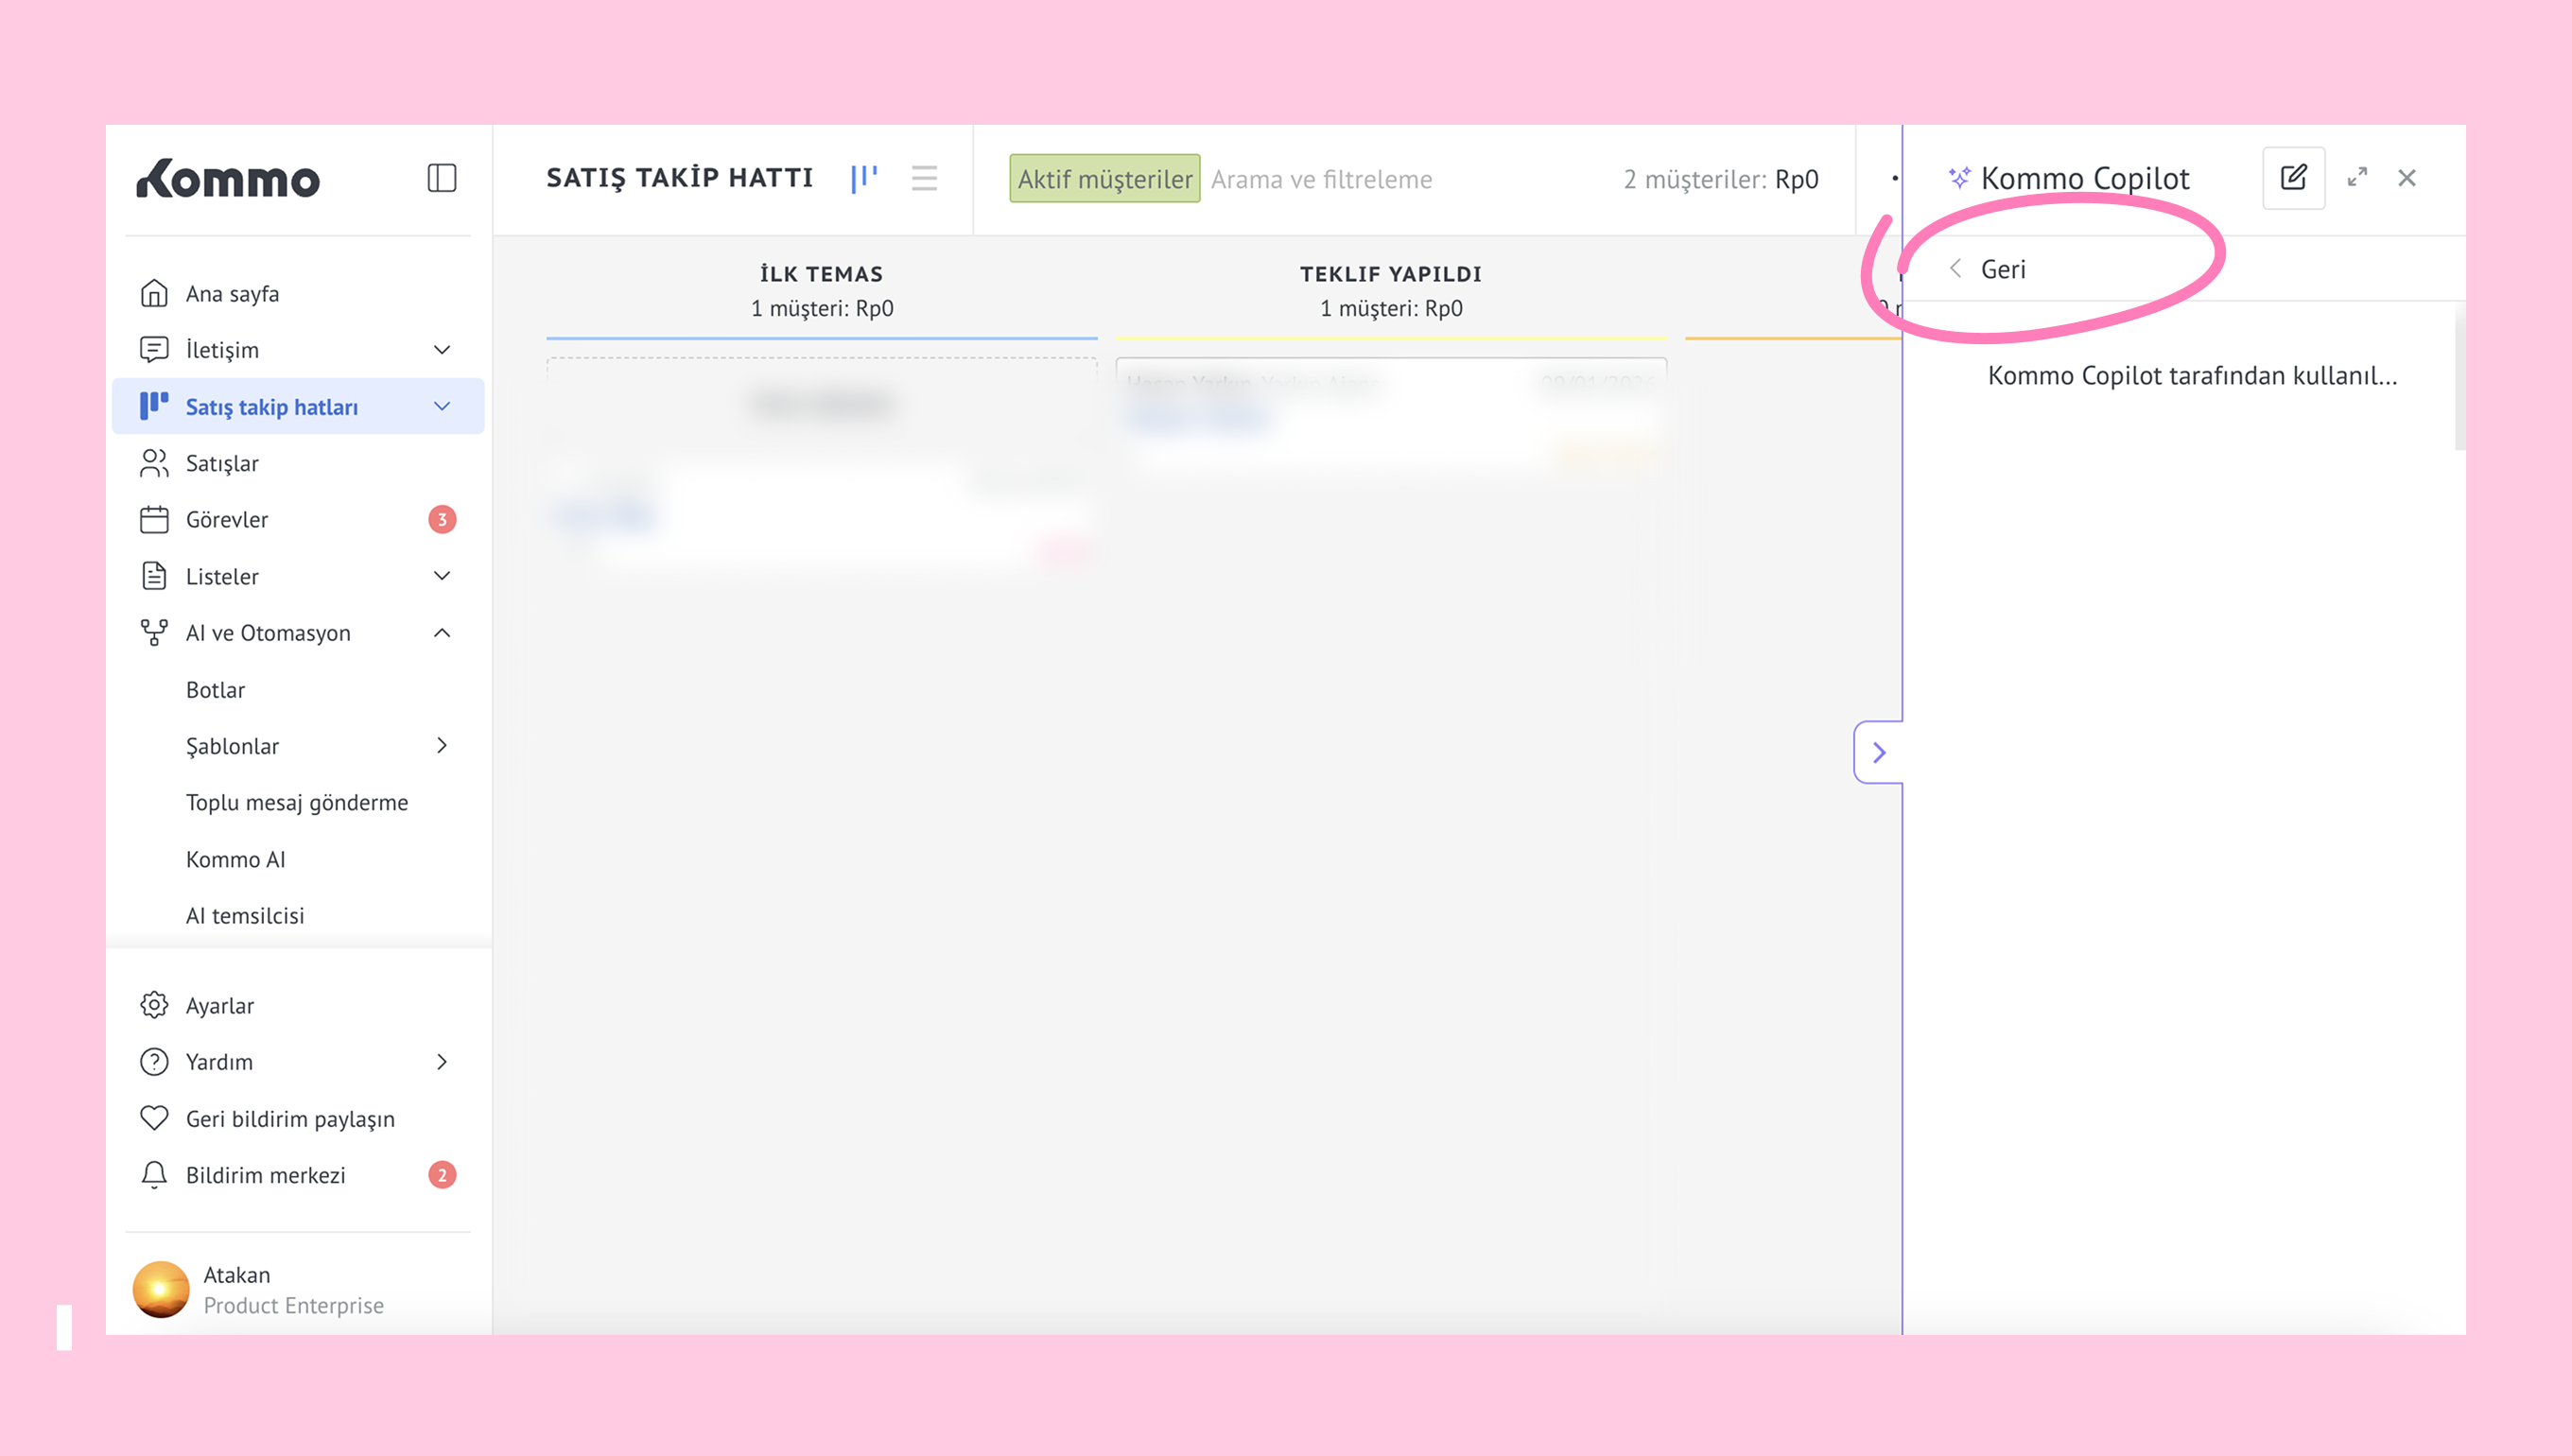Click Aktif müşteriler filter tag
The height and width of the screenshot is (1456, 2572).
click(x=1104, y=179)
